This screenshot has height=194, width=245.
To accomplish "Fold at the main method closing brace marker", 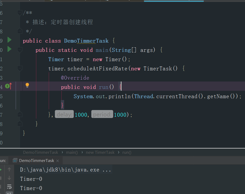I will (20, 124).
